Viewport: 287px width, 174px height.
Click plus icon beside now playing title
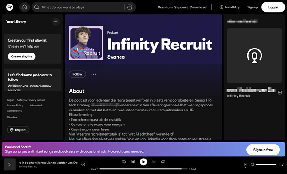83,164
